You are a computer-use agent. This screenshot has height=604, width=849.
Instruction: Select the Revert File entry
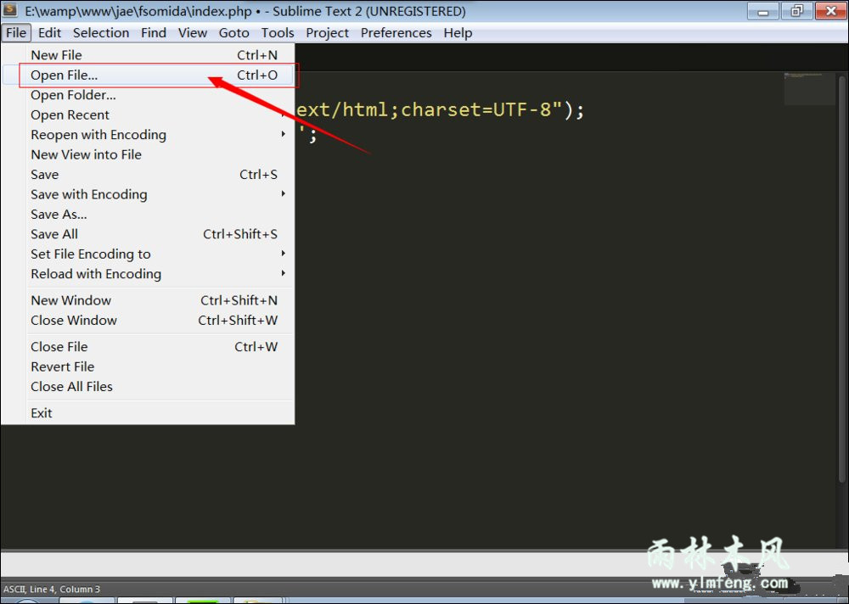148,367
